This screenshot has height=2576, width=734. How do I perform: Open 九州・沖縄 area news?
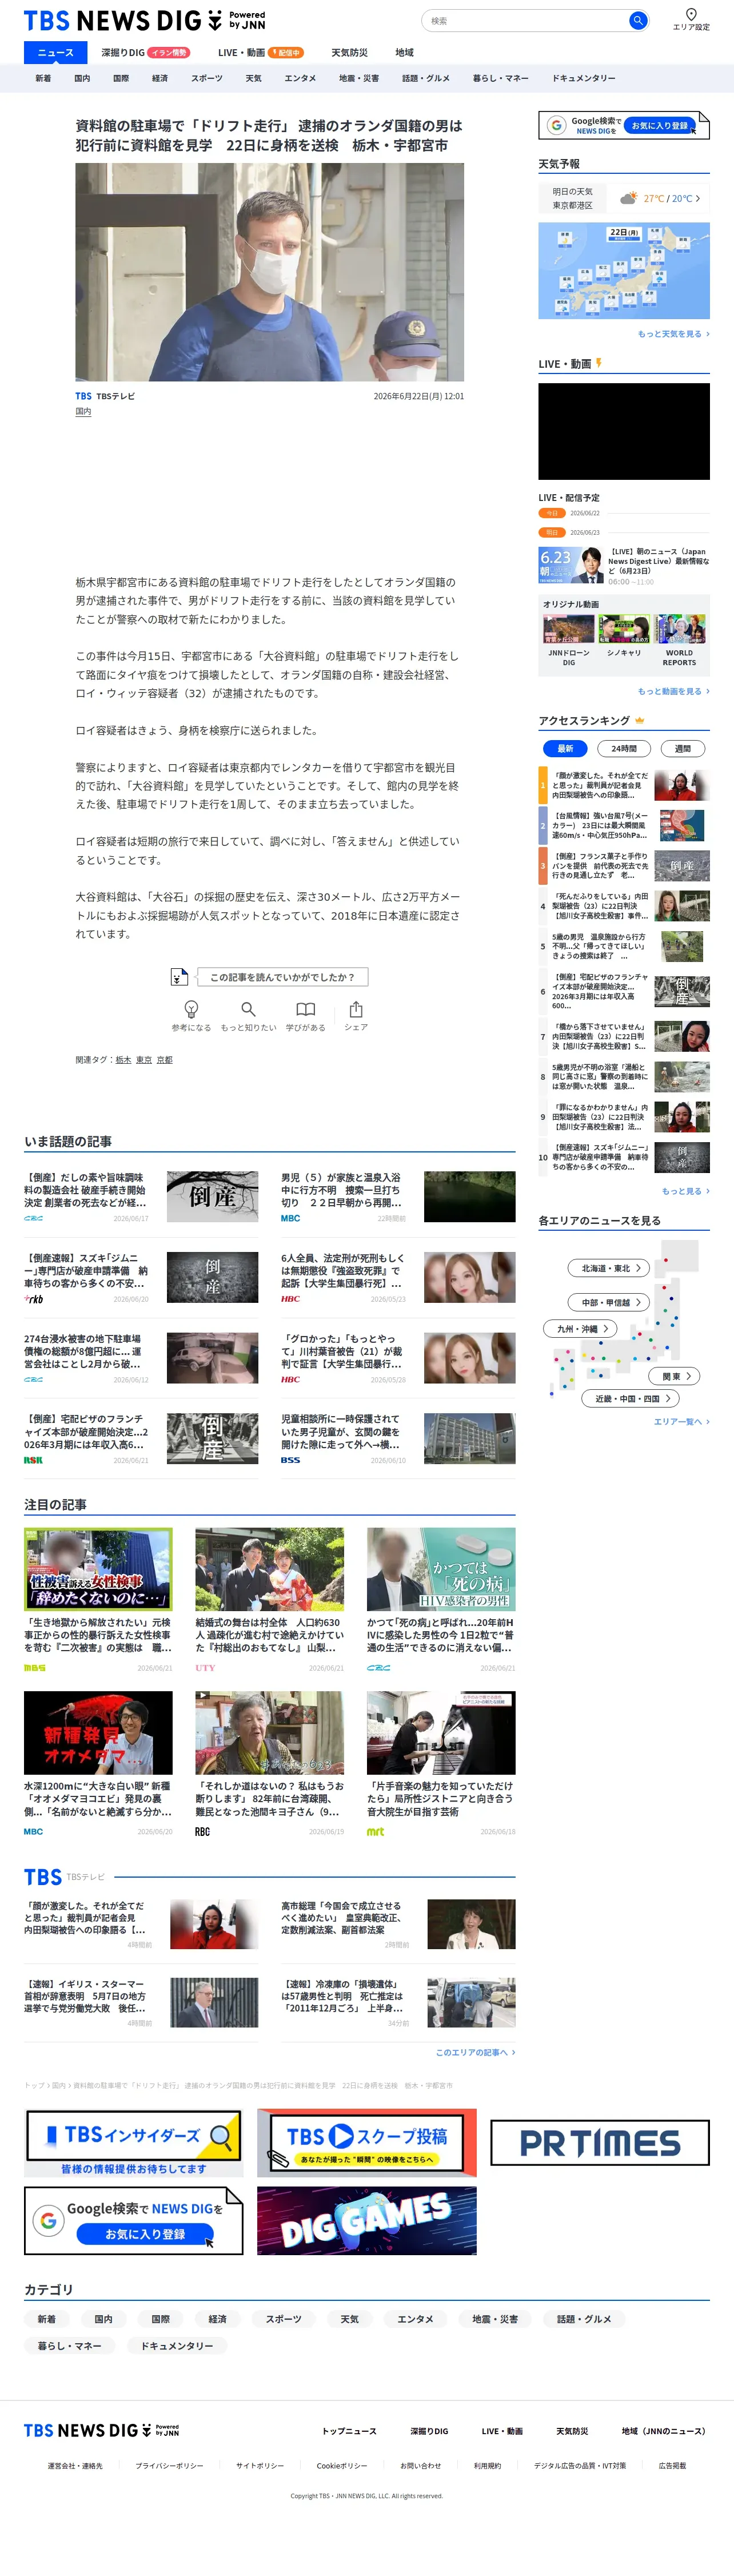(x=581, y=1329)
